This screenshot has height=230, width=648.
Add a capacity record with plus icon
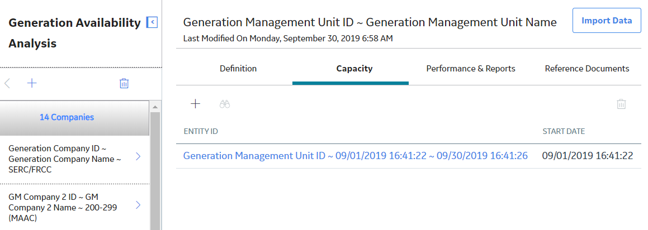coord(196,104)
